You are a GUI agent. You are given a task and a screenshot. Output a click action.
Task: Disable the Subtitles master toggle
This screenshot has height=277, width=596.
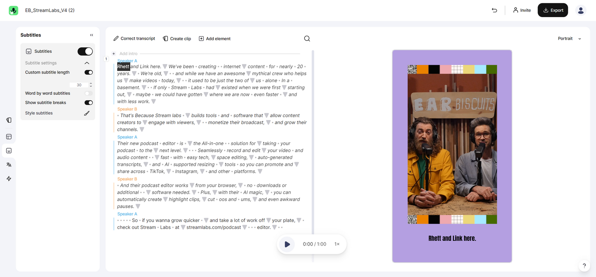coord(85,51)
